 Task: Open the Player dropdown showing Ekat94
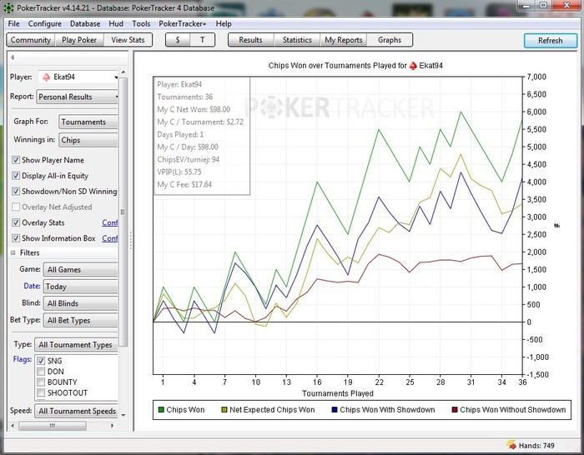78,77
